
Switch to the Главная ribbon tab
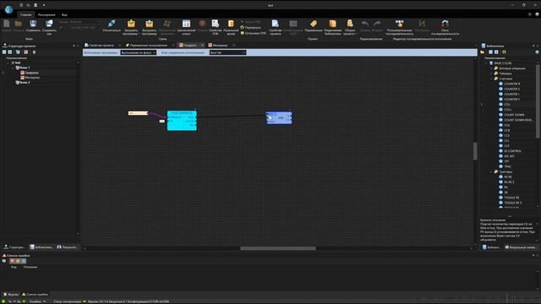(x=25, y=15)
